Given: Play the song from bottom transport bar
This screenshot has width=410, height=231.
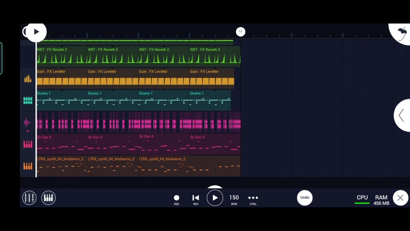Looking at the screenshot, I should (215, 198).
